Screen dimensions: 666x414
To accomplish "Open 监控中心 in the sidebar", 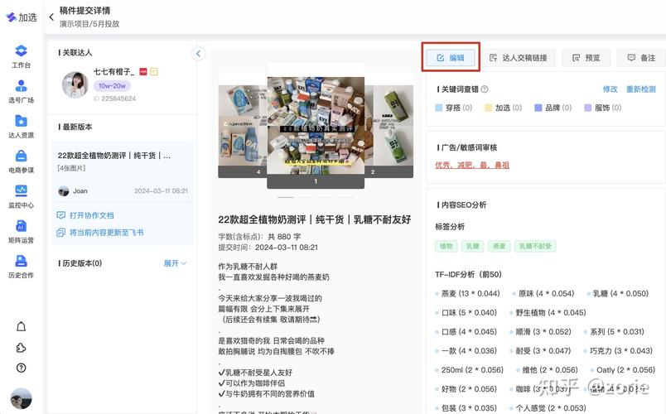I will point(21,196).
